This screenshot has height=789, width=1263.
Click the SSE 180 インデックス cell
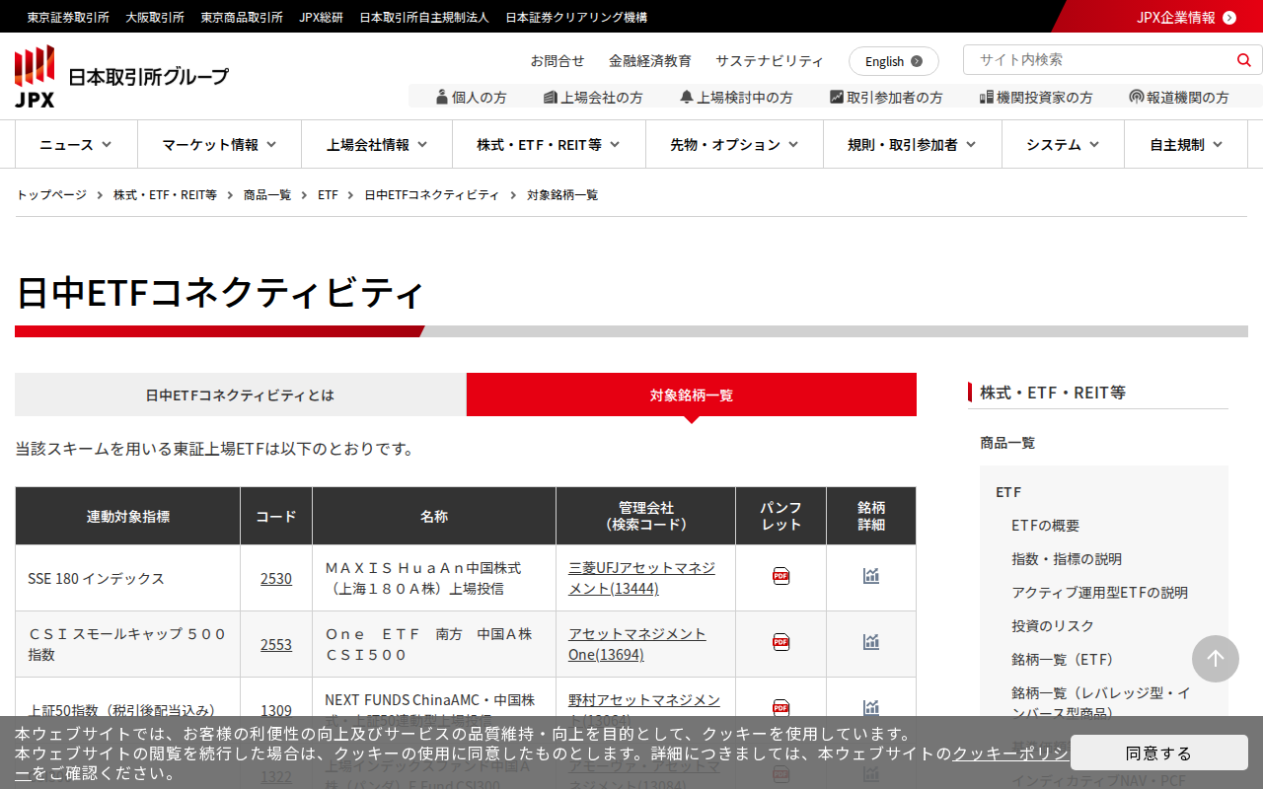(127, 578)
